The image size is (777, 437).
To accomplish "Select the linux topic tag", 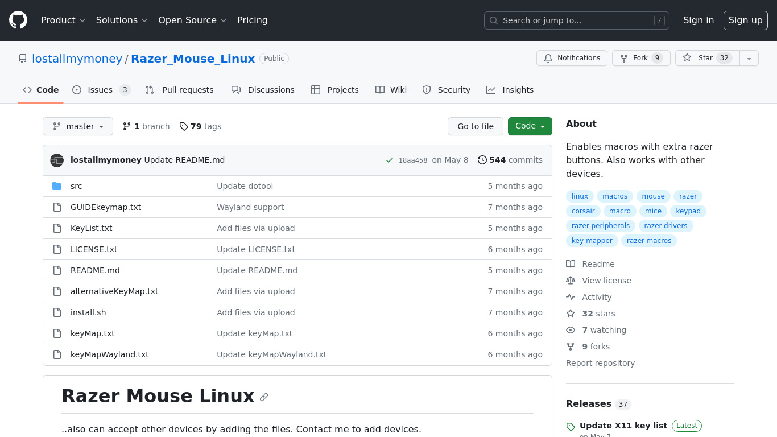I will [580, 196].
